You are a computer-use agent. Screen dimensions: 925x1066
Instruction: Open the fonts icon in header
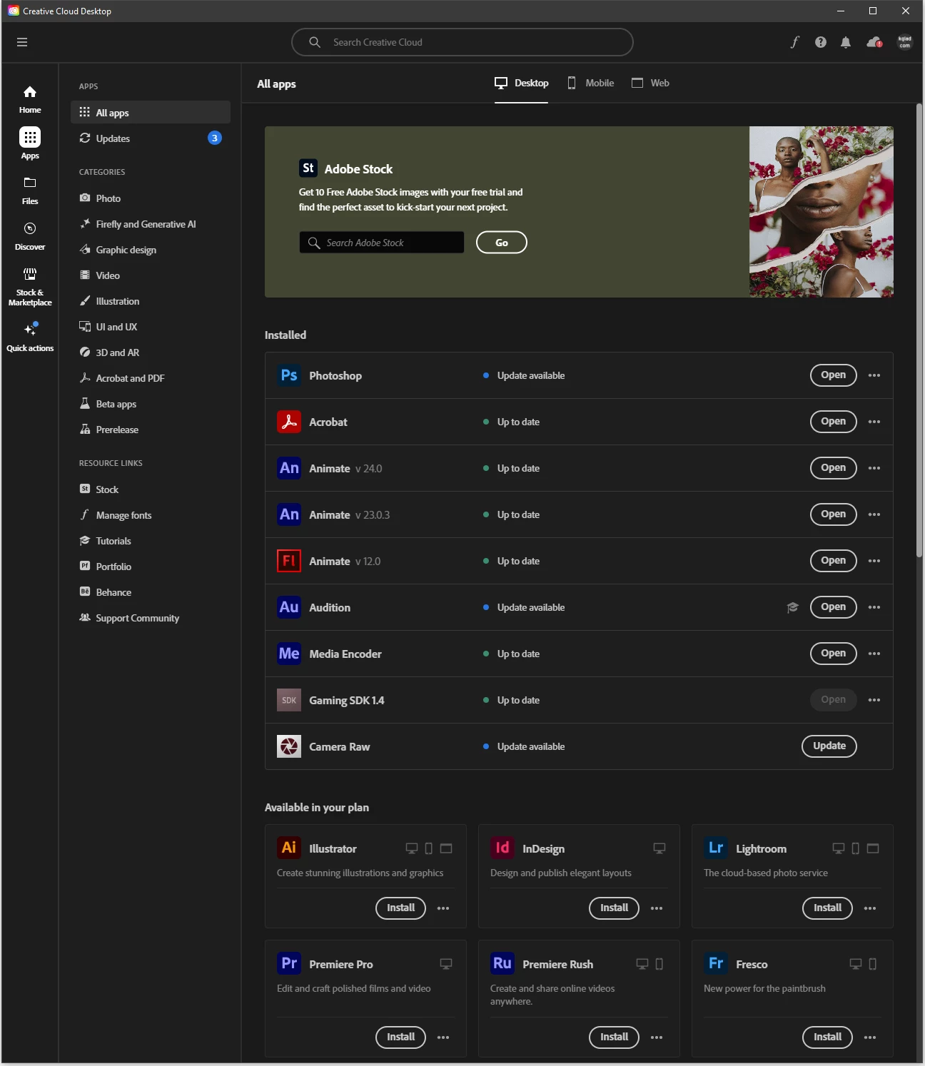795,42
